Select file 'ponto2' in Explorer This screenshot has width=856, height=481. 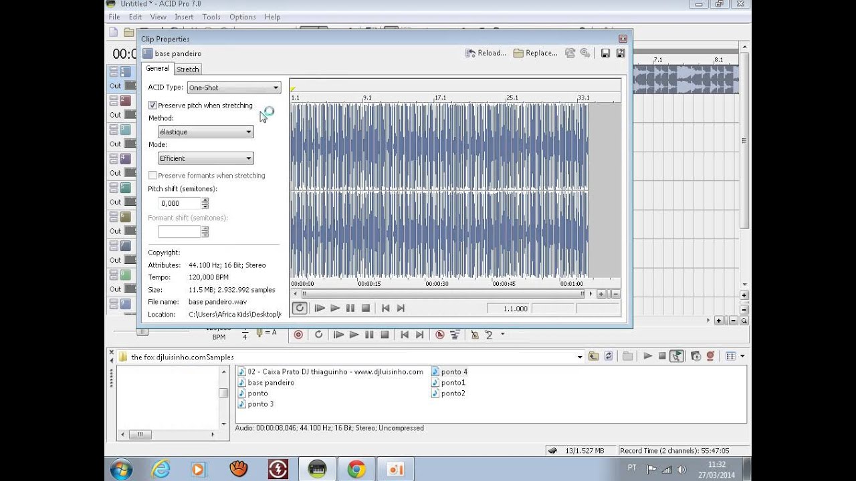click(448, 393)
